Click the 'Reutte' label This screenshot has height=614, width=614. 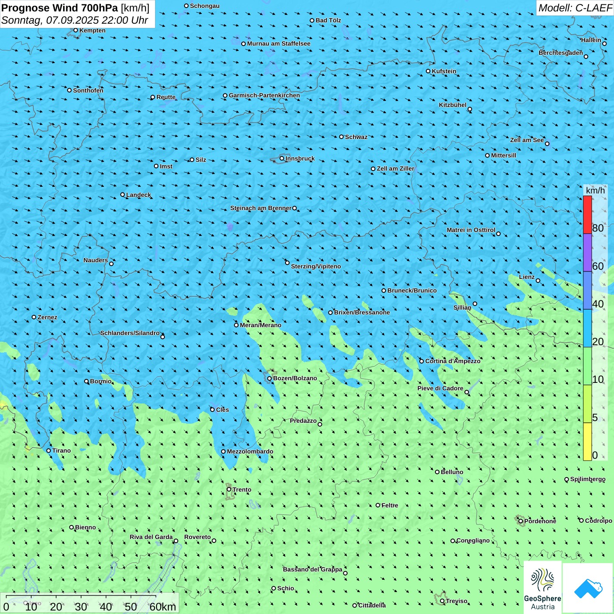[166, 97]
